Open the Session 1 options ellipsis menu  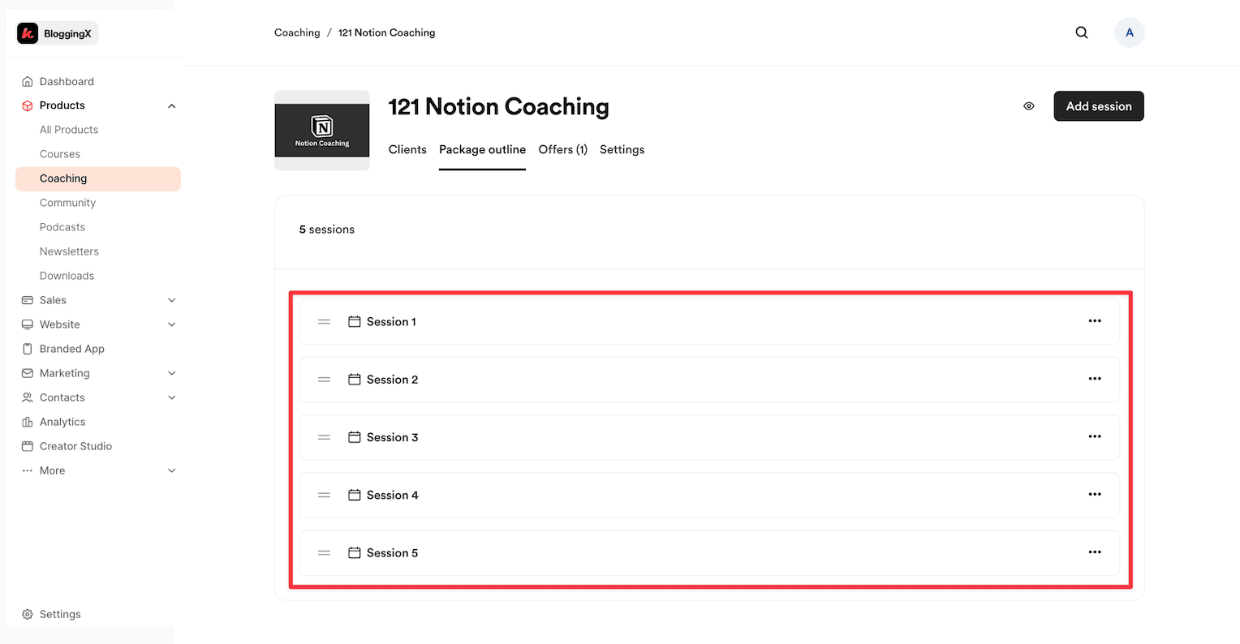point(1095,320)
